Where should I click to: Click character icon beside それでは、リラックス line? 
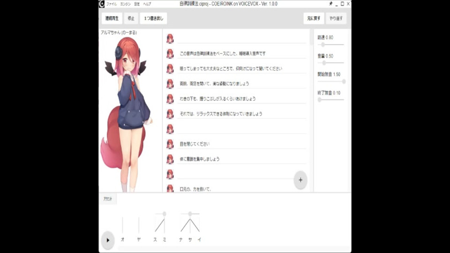[170, 114]
